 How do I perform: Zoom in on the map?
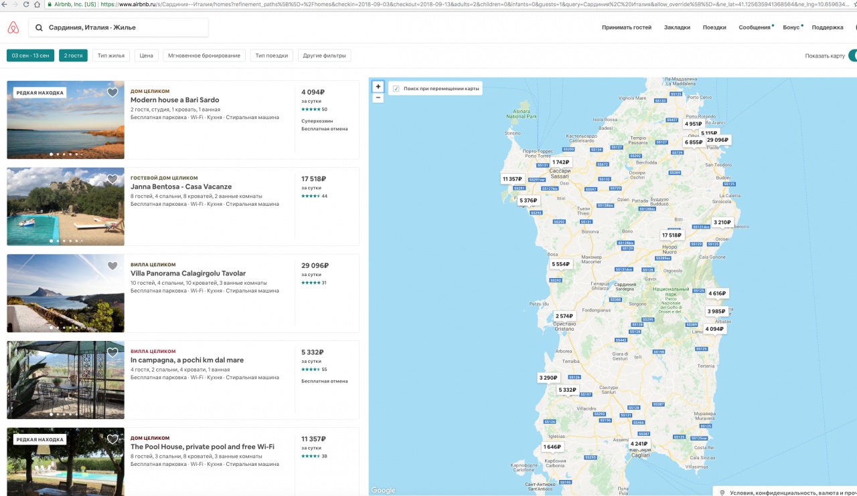[378, 86]
